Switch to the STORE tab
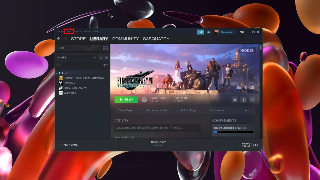The image size is (320, 180). coord(78,39)
